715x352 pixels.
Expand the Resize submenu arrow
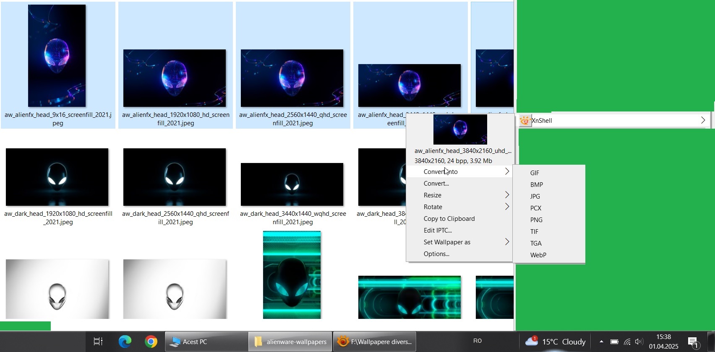coord(507,195)
